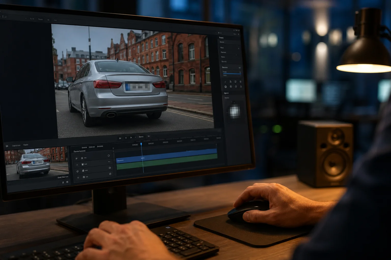Click the blue slider bar in the right panel

232,74
